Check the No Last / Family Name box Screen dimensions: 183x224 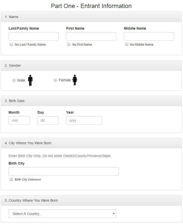pos(11,44)
